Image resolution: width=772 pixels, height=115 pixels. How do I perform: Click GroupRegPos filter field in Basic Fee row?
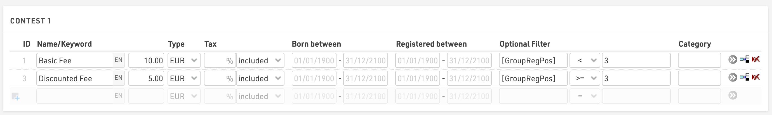click(533, 60)
